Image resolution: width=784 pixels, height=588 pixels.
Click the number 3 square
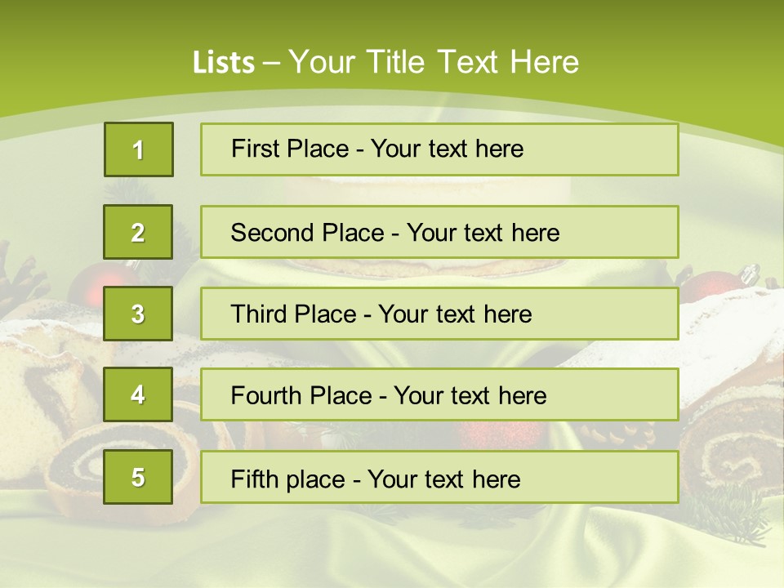[x=138, y=314]
